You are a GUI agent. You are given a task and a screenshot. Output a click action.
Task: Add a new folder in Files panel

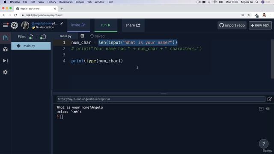[x=43, y=37]
